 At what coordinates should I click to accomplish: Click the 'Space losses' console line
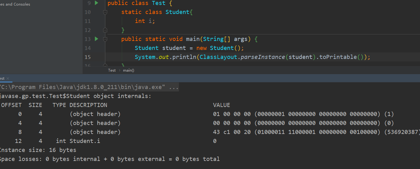coord(110,159)
